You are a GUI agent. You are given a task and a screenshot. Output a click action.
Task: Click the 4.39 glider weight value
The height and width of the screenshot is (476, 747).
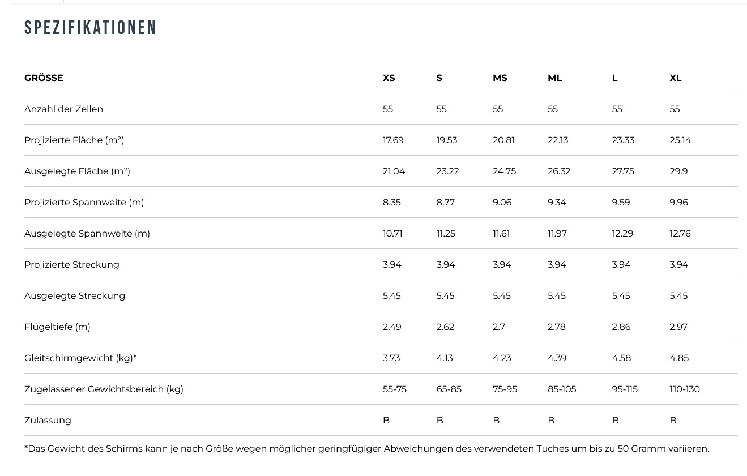click(x=557, y=358)
